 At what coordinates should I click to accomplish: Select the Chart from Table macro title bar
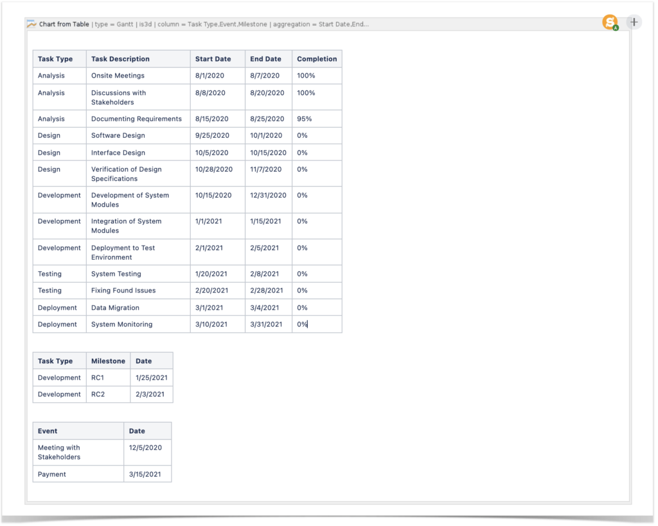[x=63, y=24]
